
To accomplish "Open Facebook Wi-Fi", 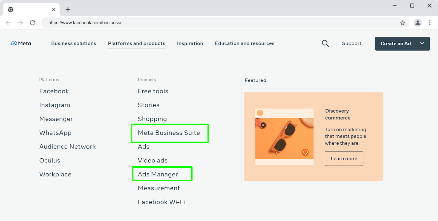I will point(162,202).
